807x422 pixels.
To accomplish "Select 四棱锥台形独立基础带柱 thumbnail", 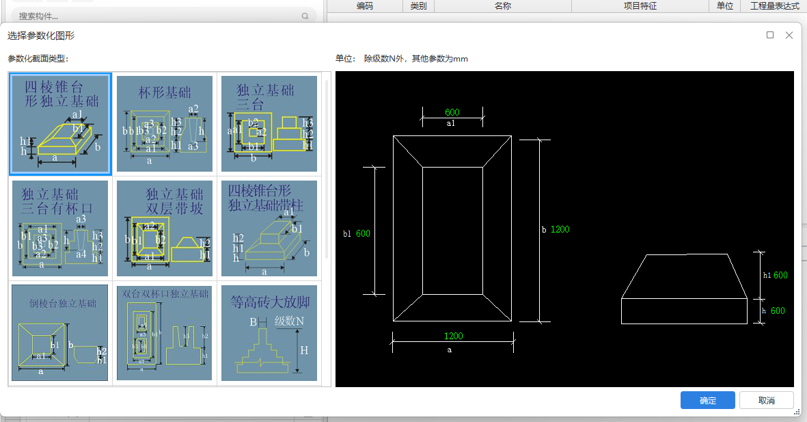I will pos(269,228).
